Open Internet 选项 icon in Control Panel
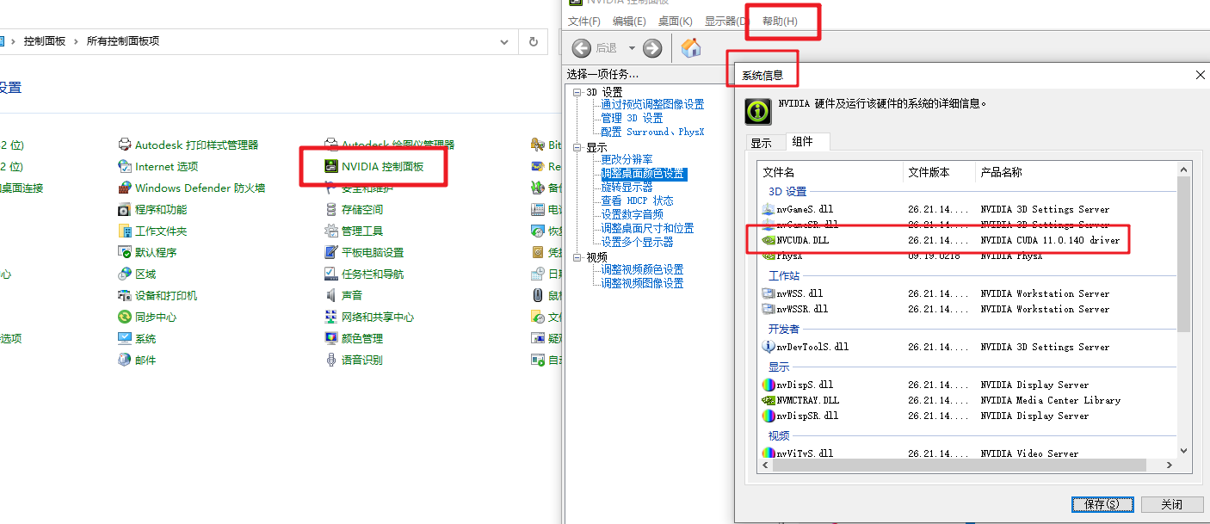Image resolution: width=1210 pixels, height=524 pixels. 125,166
